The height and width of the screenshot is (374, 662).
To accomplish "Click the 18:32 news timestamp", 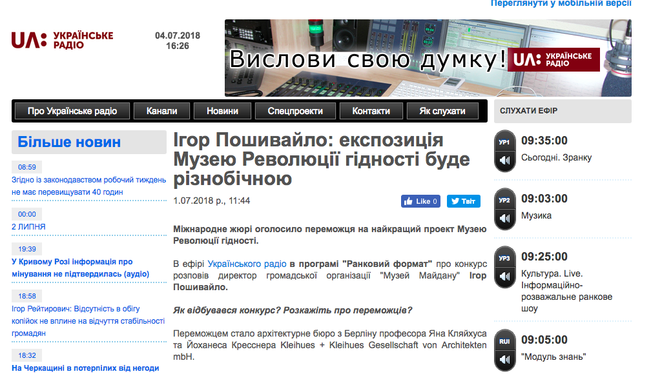I will [x=27, y=355].
